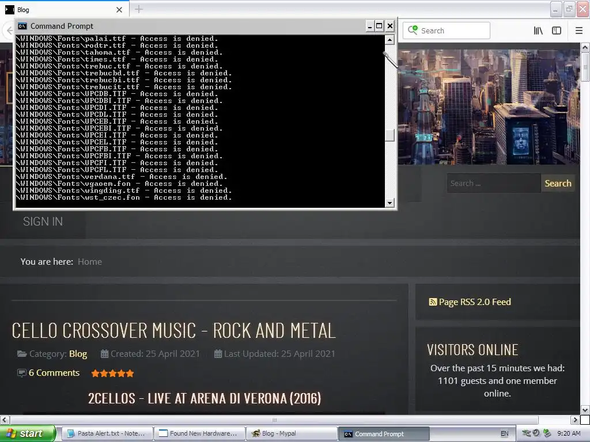Open the browser hamburger menu
This screenshot has width=590, height=442.
click(x=579, y=31)
